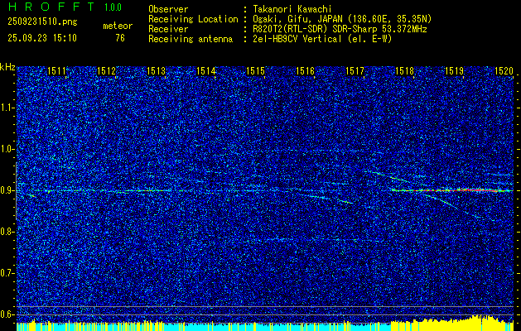Viewport: 521px width, 331px height.
Task: Click the 1515 time marker
Action: coord(255,71)
